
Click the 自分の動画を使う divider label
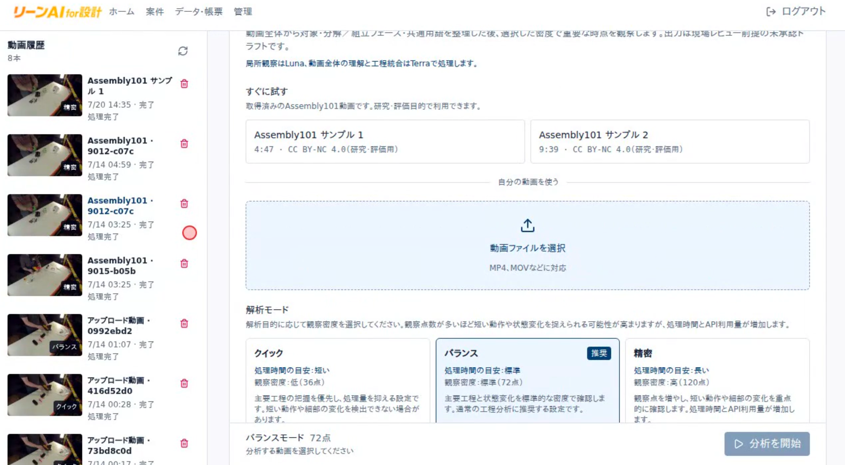(528, 182)
